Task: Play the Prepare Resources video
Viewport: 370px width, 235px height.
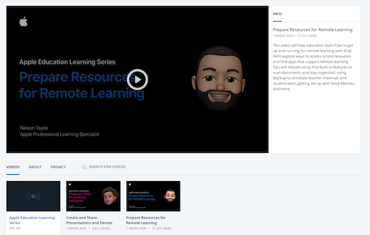Action: [x=137, y=80]
